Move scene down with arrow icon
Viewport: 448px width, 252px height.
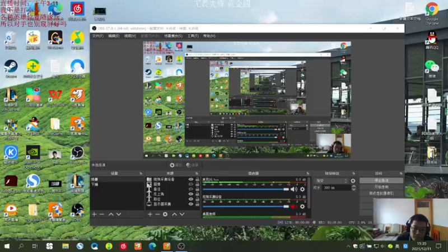click(x=119, y=214)
